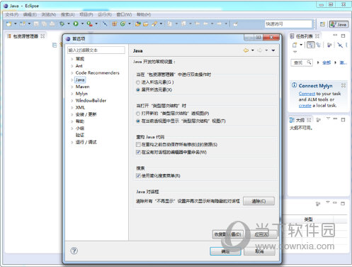Click the Save All toolbar icon

44,23
